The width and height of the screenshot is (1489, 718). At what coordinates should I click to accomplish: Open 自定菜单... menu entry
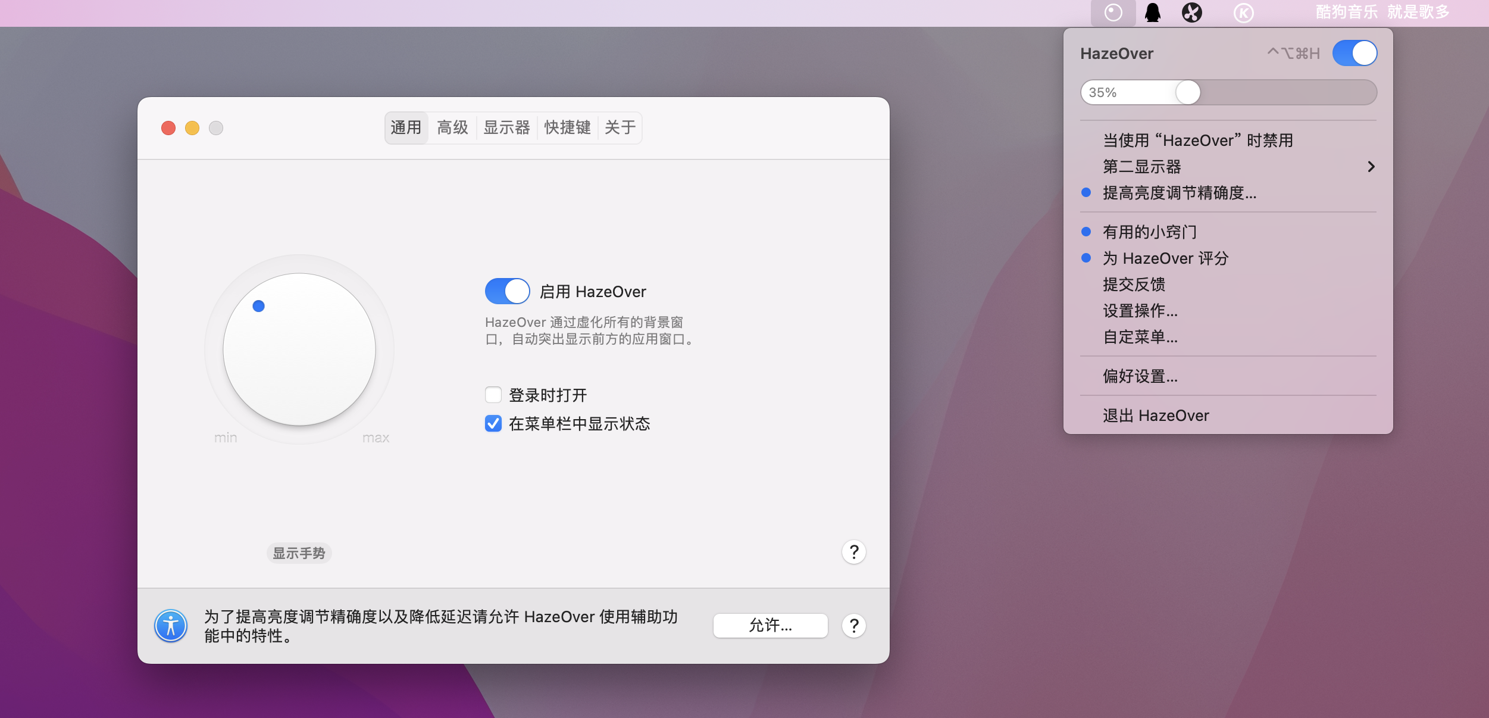click(1140, 337)
